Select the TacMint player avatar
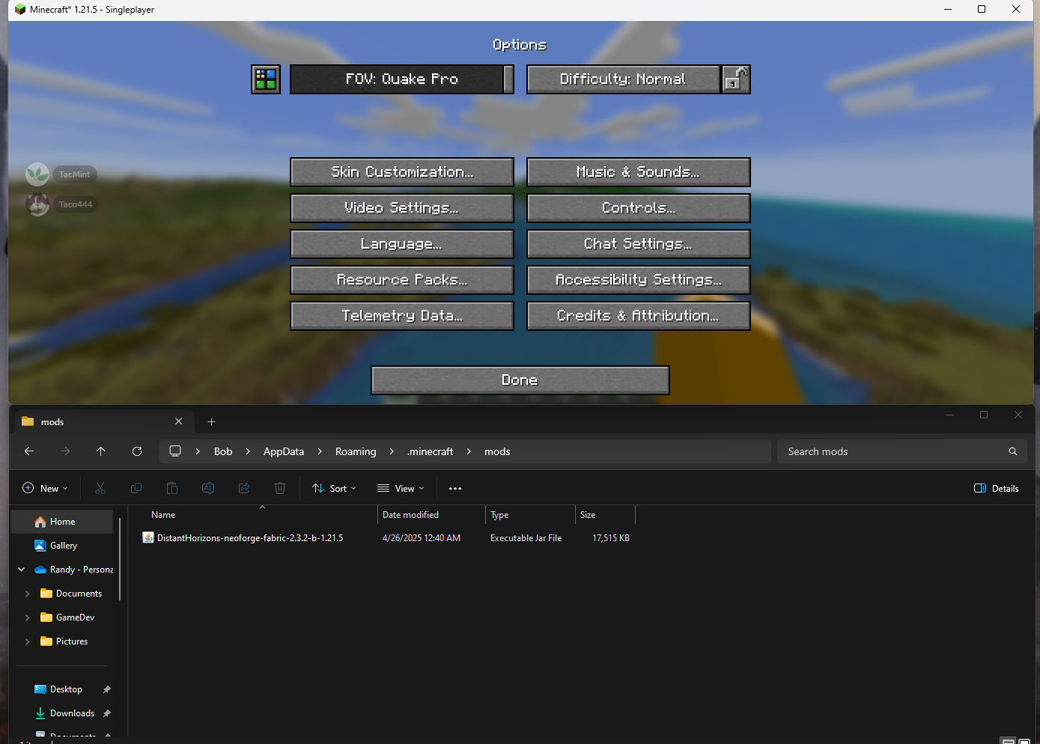 (37, 174)
